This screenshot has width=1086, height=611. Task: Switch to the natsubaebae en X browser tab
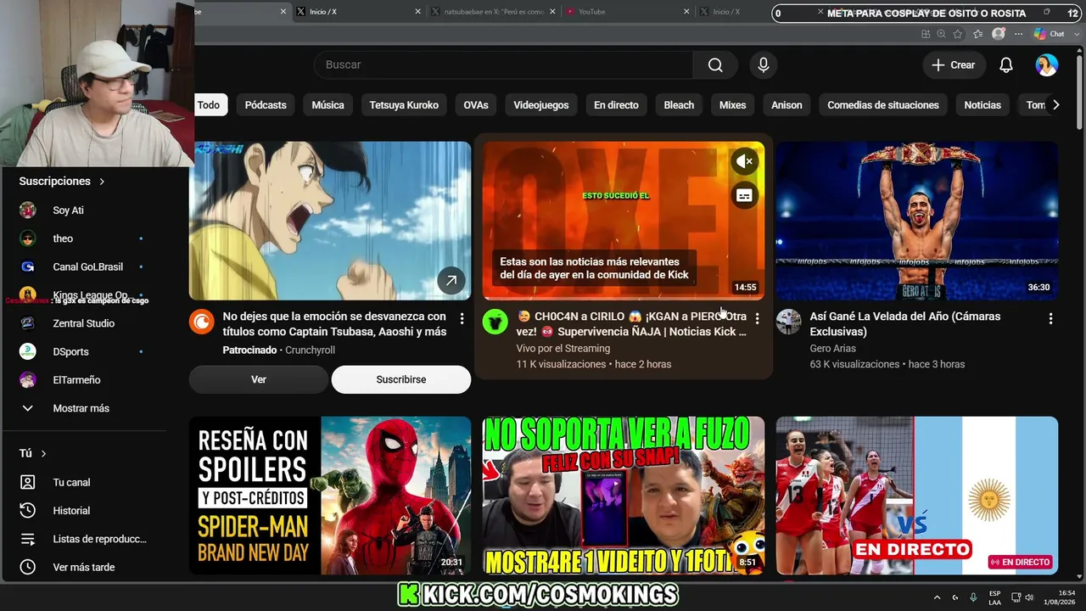point(494,12)
